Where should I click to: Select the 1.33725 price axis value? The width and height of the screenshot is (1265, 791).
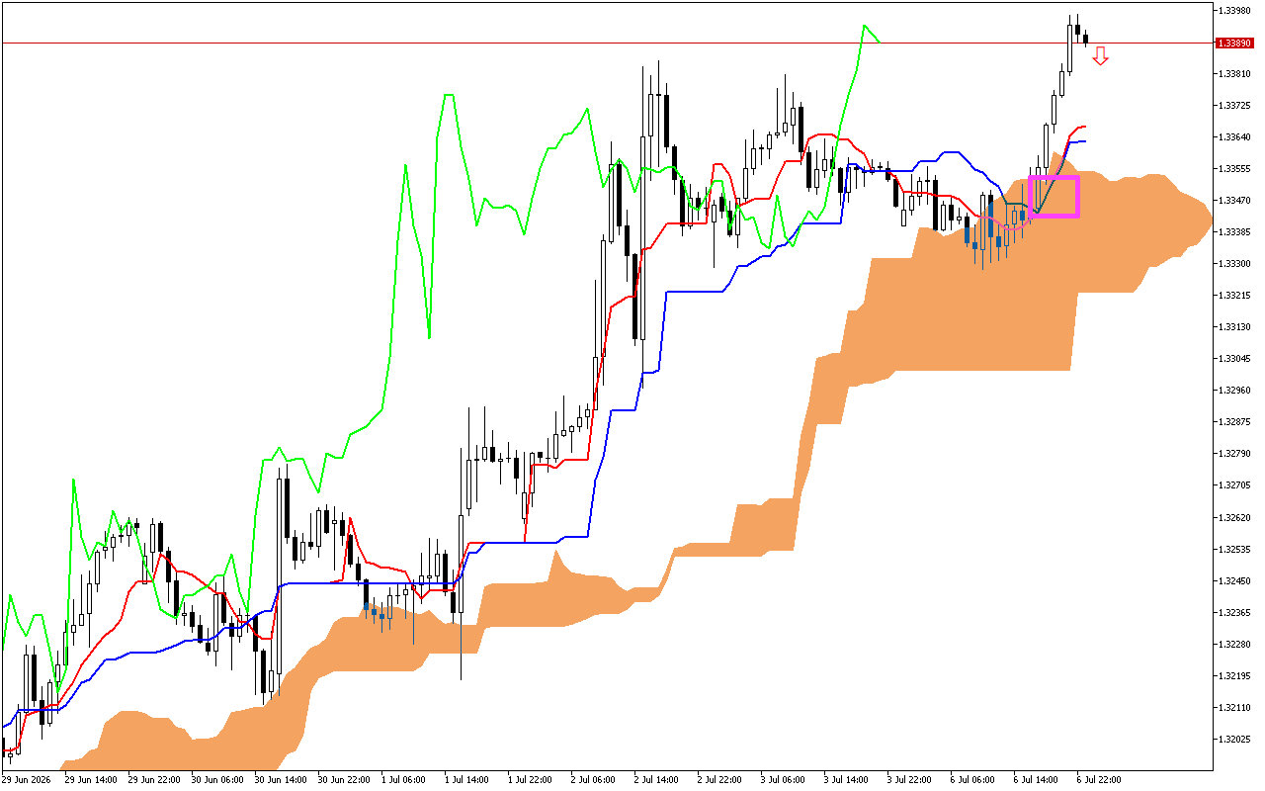click(x=1235, y=106)
